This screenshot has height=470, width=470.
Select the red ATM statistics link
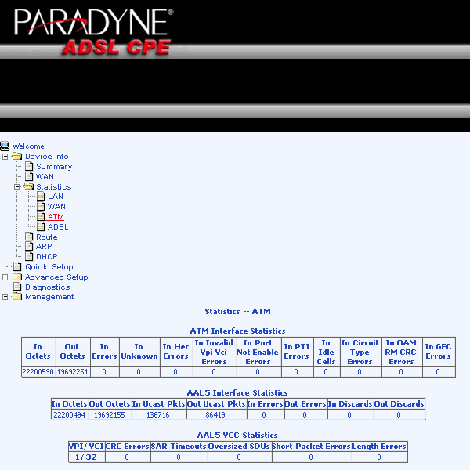[x=56, y=217]
